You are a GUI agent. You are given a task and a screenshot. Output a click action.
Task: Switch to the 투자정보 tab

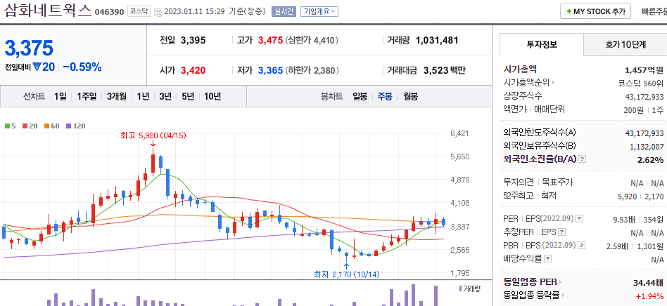point(542,44)
